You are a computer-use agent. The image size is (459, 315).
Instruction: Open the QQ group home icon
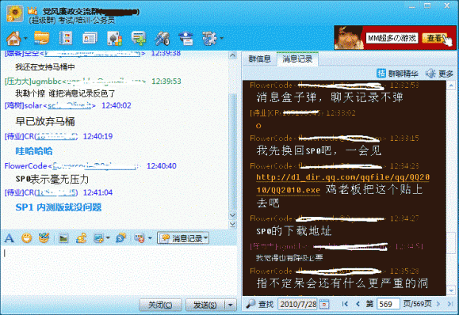pyautogui.click(x=13, y=38)
